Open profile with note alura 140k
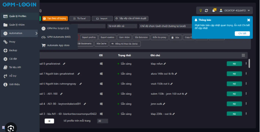Image resolution: width=260 pixels, height=132 pixels. point(234,74)
